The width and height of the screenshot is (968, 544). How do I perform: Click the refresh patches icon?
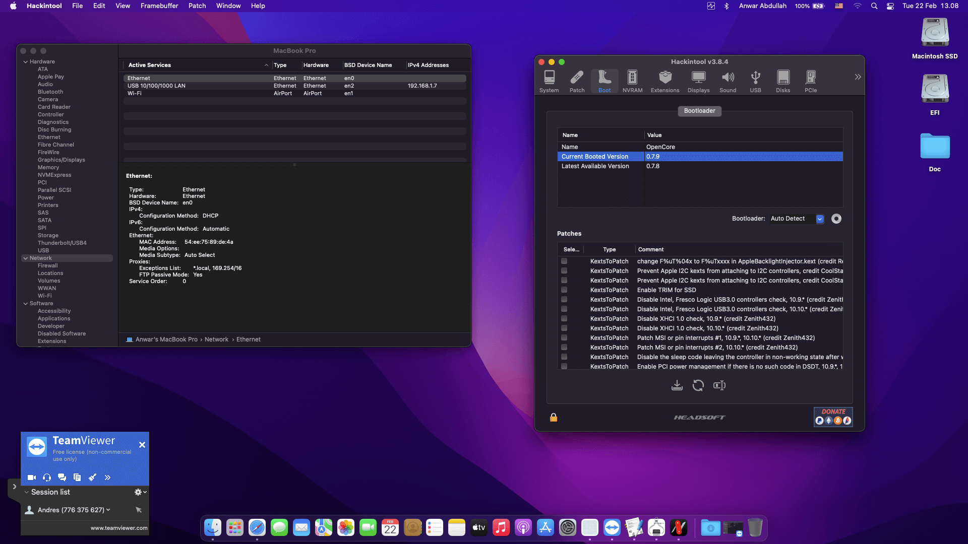[x=698, y=385]
